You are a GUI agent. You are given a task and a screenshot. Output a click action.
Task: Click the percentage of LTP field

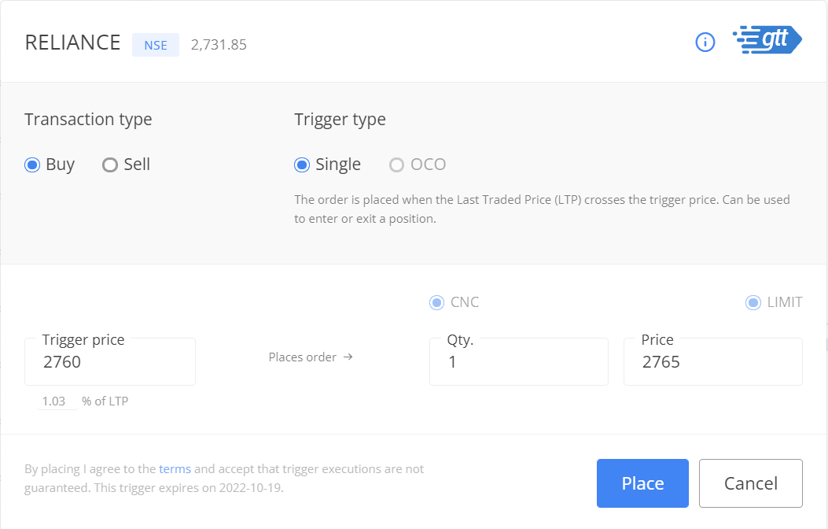coord(55,401)
